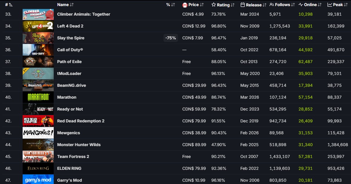Image resolution: width=351 pixels, height=184 pixels.
Task: Click the pulse icon in Online header
Action: click(x=301, y=5)
